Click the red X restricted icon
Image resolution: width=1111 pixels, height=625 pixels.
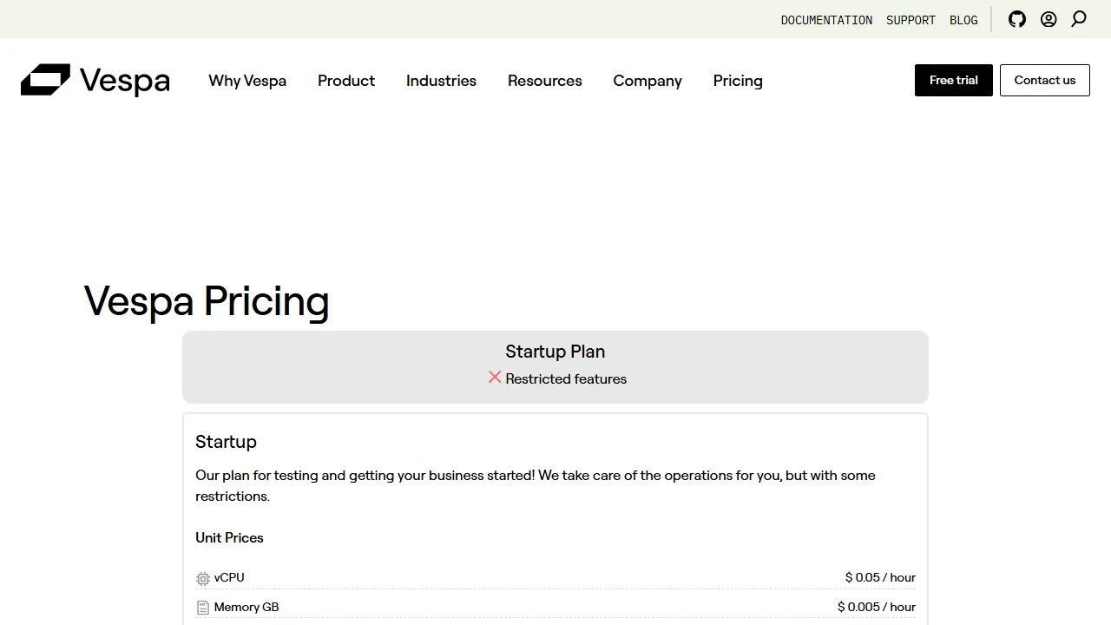[x=495, y=377]
